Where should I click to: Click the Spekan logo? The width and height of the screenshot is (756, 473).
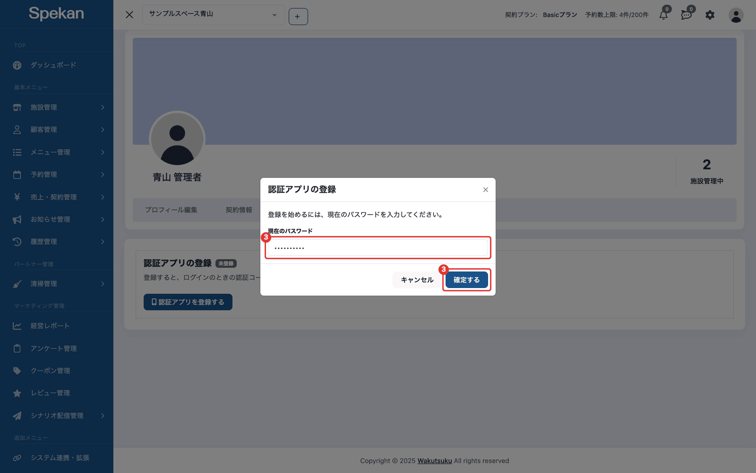point(56,13)
